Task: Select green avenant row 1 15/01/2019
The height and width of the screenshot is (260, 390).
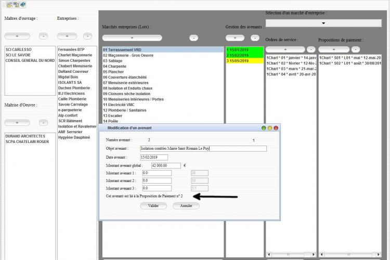Action: click(x=245, y=50)
